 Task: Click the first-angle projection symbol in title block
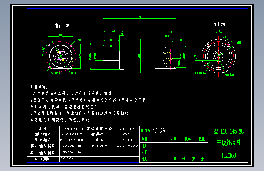[x=159, y=131]
